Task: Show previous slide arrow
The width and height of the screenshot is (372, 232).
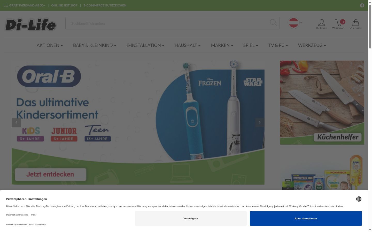Action: (x=16, y=122)
